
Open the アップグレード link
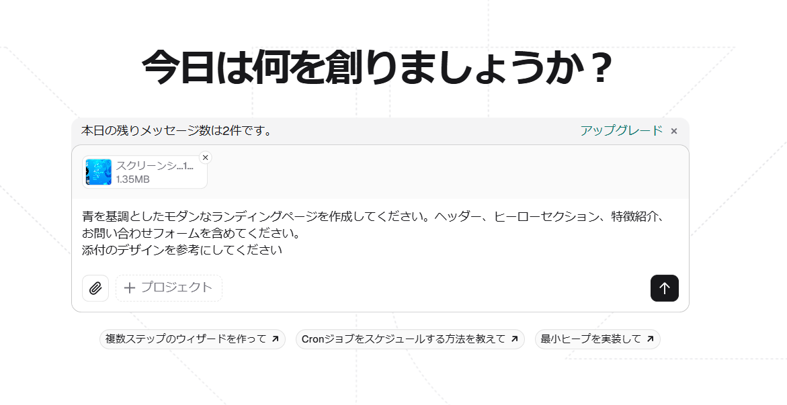coord(622,130)
